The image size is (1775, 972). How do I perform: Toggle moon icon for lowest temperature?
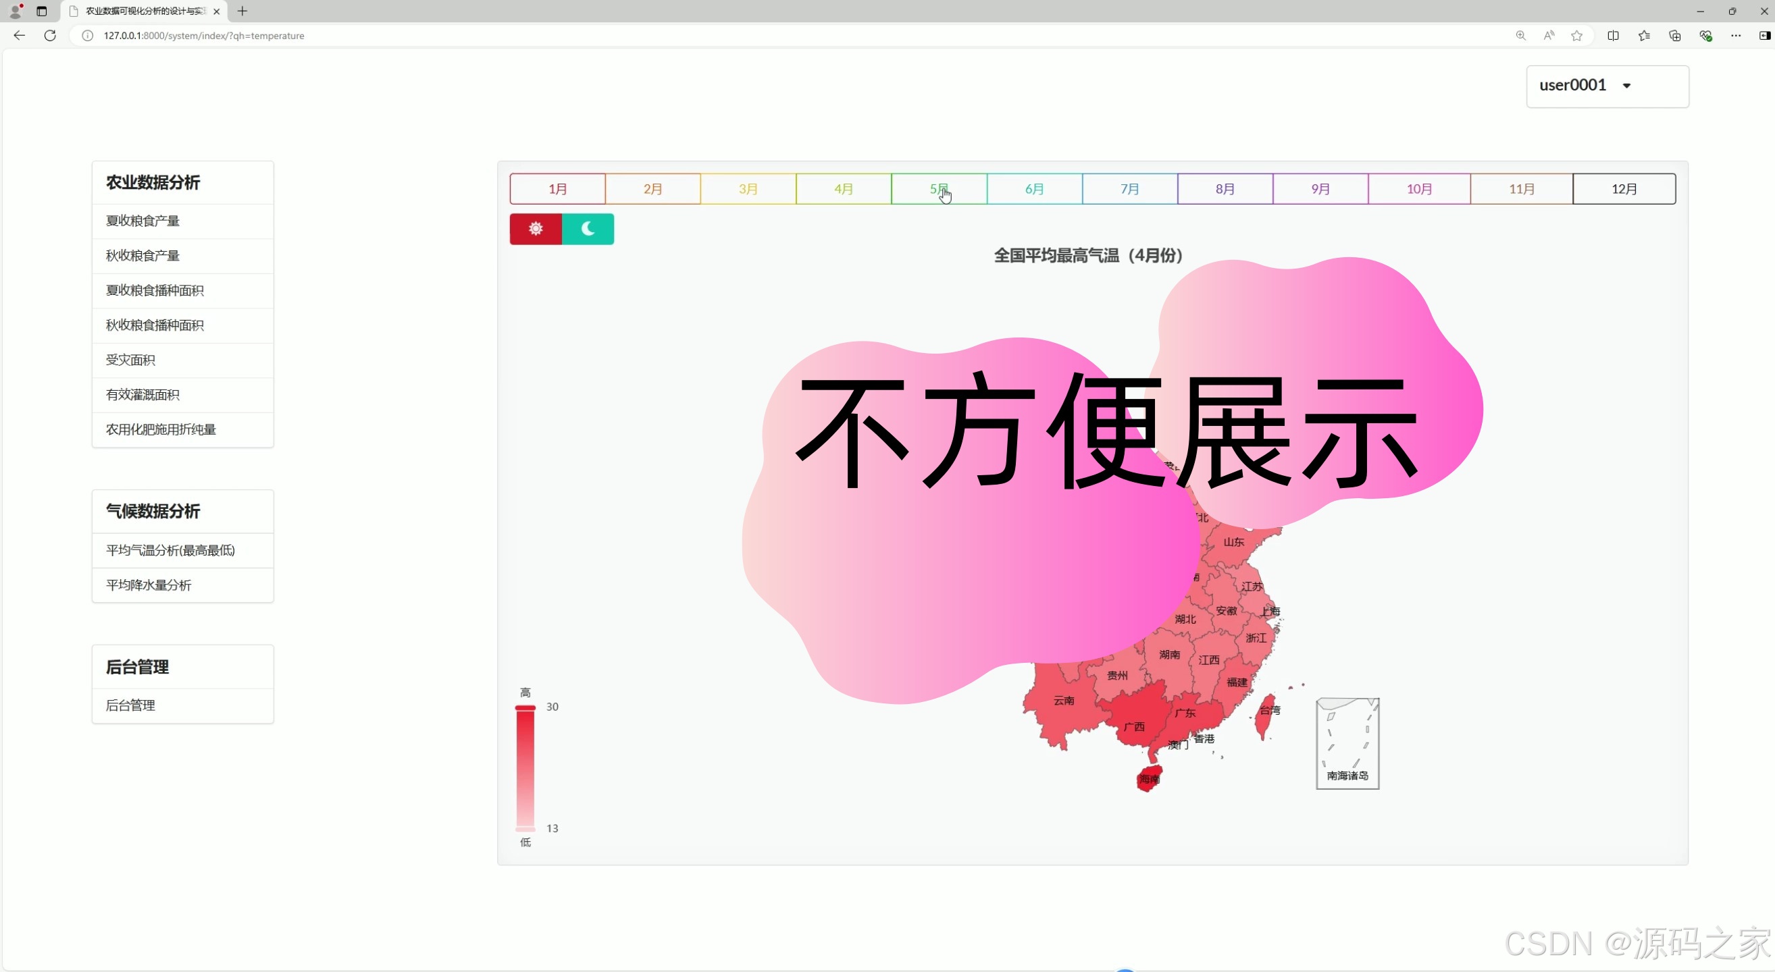tap(588, 229)
